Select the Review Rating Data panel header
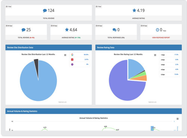 (138, 47)
